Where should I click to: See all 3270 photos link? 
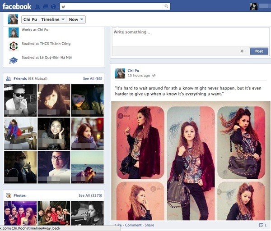90,195
